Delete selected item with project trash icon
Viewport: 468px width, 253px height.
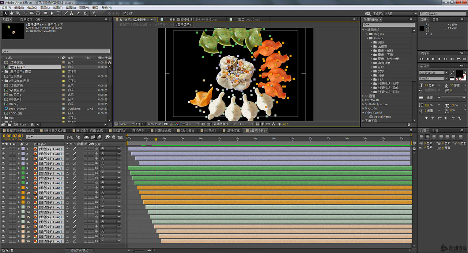click(x=33, y=125)
